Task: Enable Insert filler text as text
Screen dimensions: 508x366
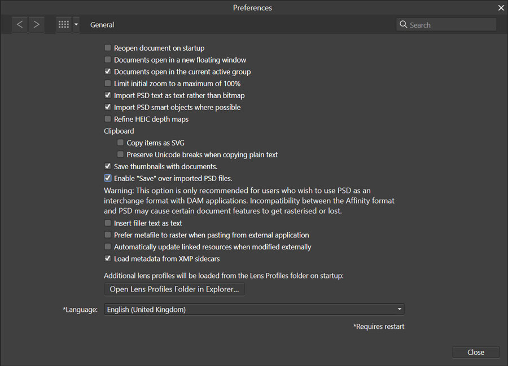Action: click(108, 223)
